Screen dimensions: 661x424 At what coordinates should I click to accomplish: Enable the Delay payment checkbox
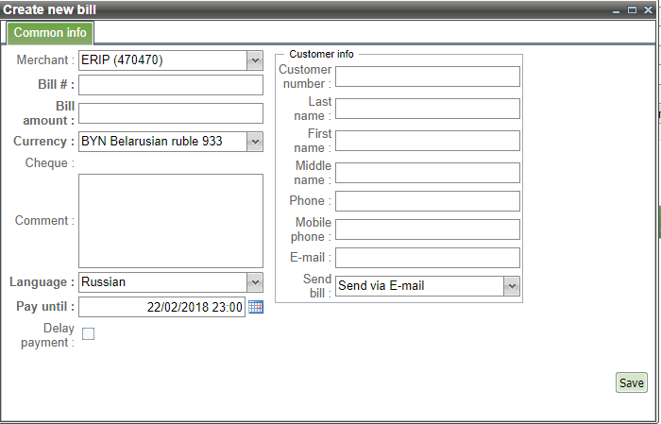coord(88,333)
